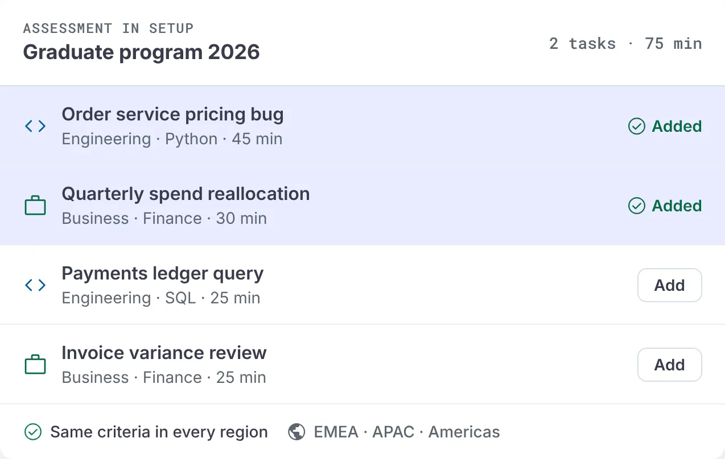
Task: Click the briefcase icon beside Invoice variance review
Action: pyautogui.click(x=35, y=365)
